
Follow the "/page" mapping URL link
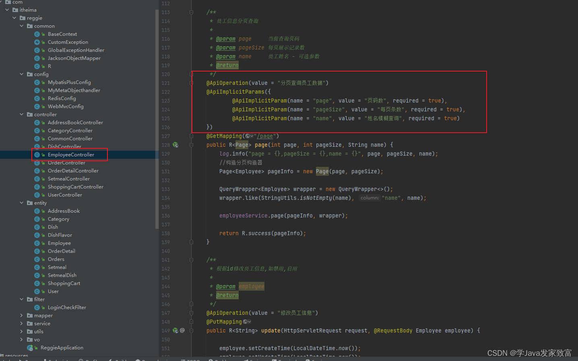coord(265,136)
